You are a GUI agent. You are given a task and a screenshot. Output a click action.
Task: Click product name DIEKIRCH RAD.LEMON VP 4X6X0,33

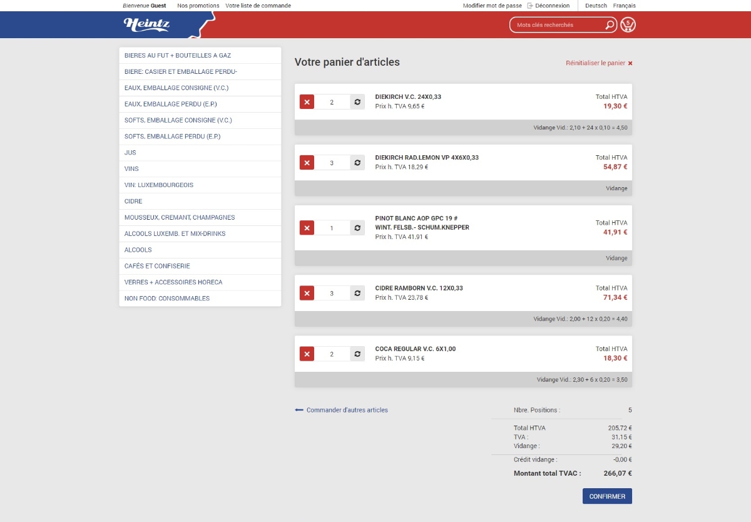pyautogui.click(x=427, y=158)
